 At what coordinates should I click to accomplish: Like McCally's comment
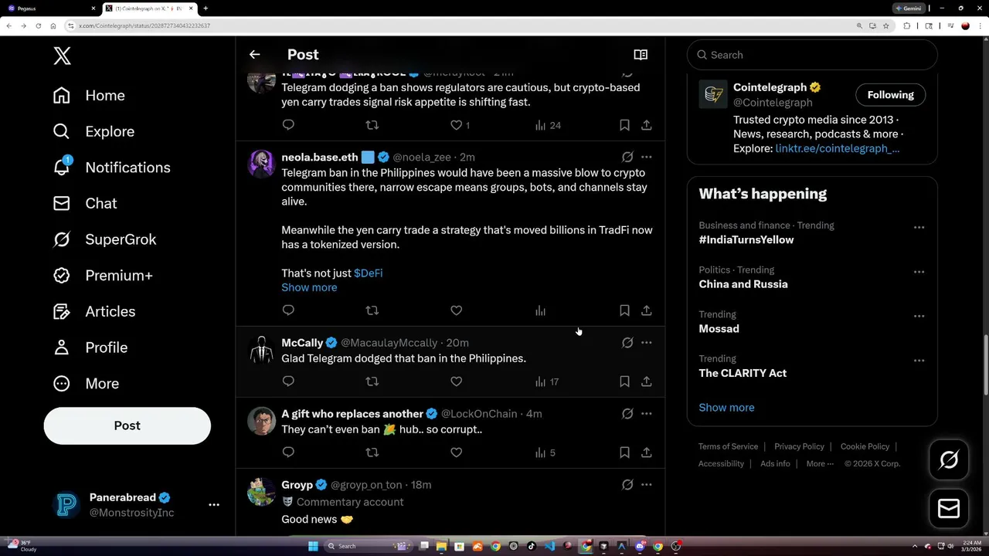click(456, 381)
